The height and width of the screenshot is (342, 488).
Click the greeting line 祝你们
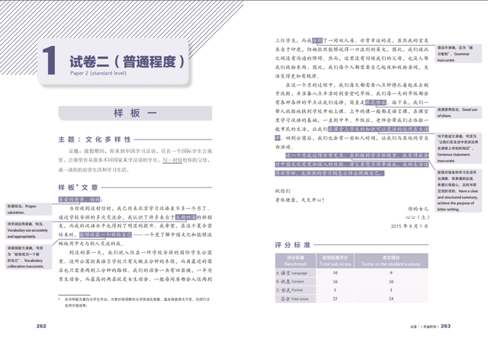(283, 191)
